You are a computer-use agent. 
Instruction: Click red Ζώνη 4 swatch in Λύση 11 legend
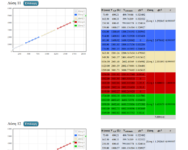tap(76, 22)
